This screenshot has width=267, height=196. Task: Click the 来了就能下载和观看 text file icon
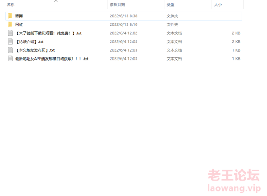point(10,33)
